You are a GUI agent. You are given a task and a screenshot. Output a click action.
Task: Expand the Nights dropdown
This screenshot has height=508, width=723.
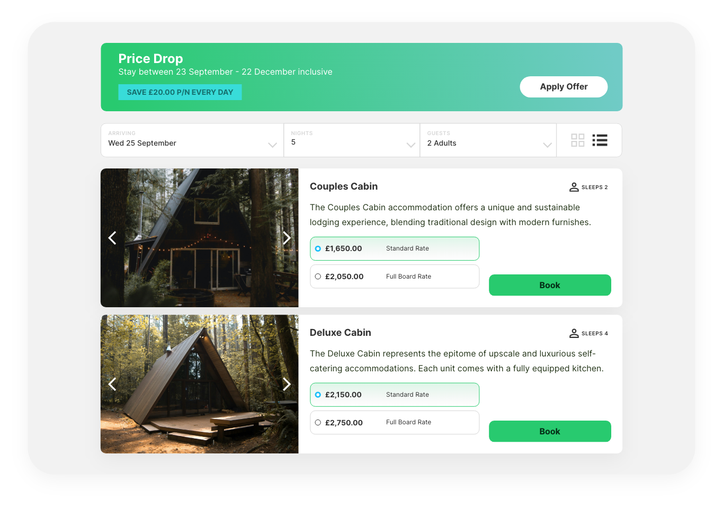[x=352, y=140]
